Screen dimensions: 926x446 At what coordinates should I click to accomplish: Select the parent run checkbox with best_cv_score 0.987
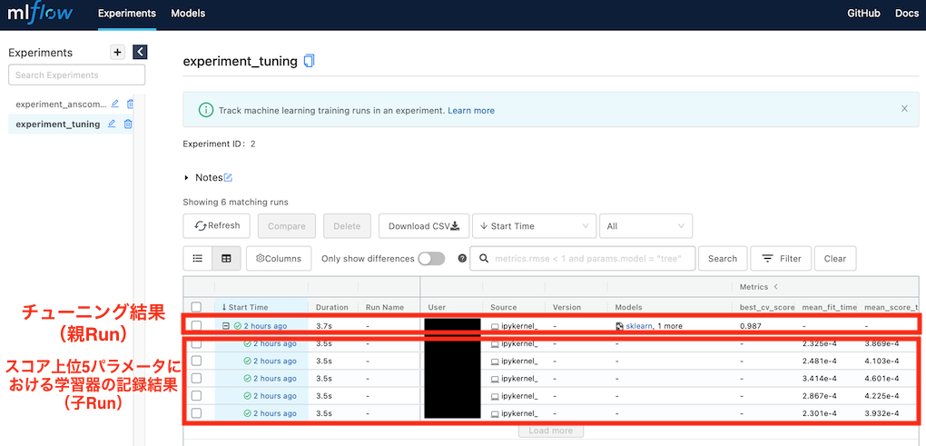[x=196, y=325]
